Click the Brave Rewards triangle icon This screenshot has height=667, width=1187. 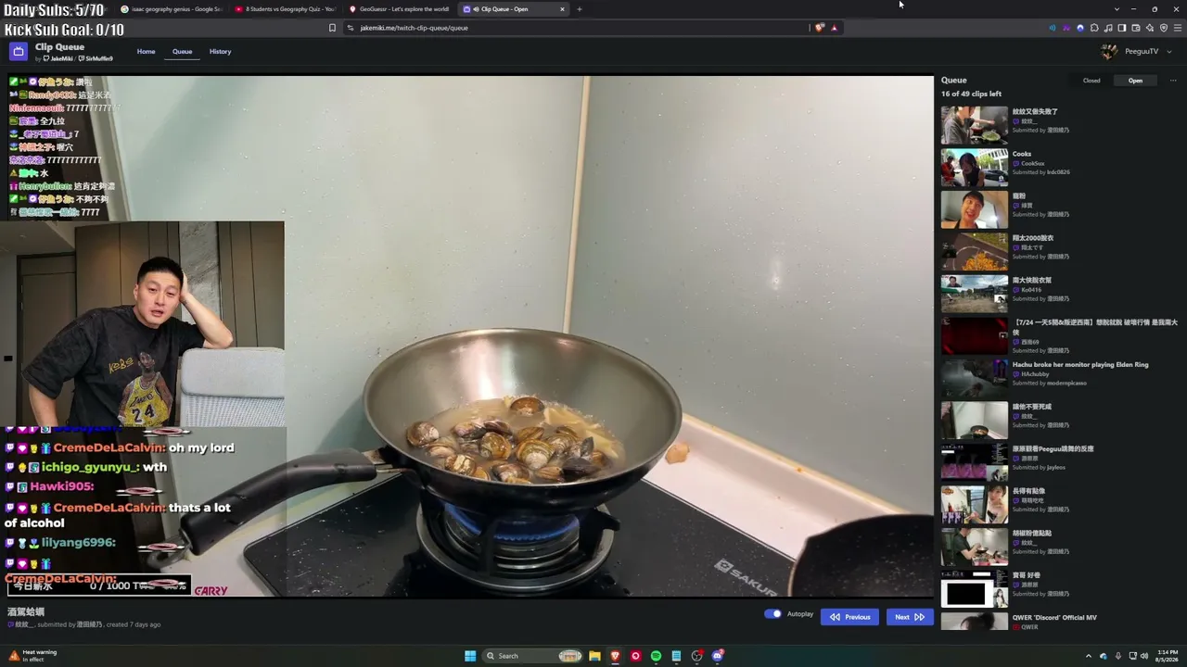[x=834, y=28]
